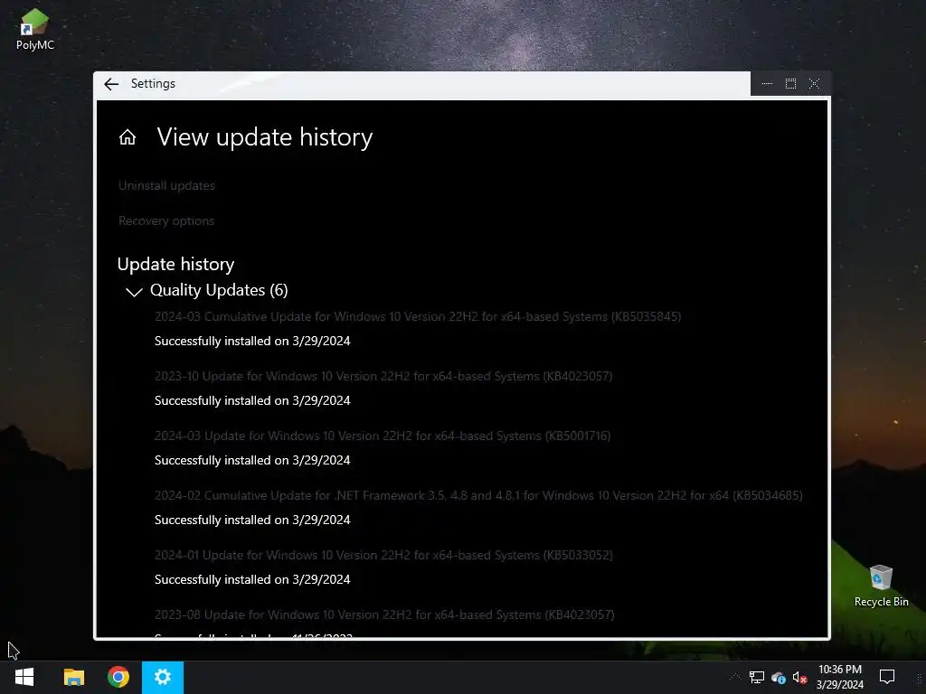The height and width of the screenshot is (694, 926).
Task: Open the 2023-10 Update KB4023057 link
Action: [x=383, y=376]
